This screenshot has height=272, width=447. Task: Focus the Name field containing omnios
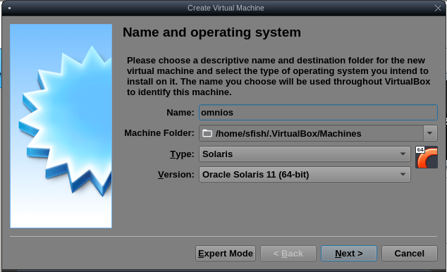click(318, 113)
